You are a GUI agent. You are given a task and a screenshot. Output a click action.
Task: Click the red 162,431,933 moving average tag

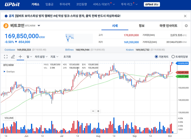[183, 73]
